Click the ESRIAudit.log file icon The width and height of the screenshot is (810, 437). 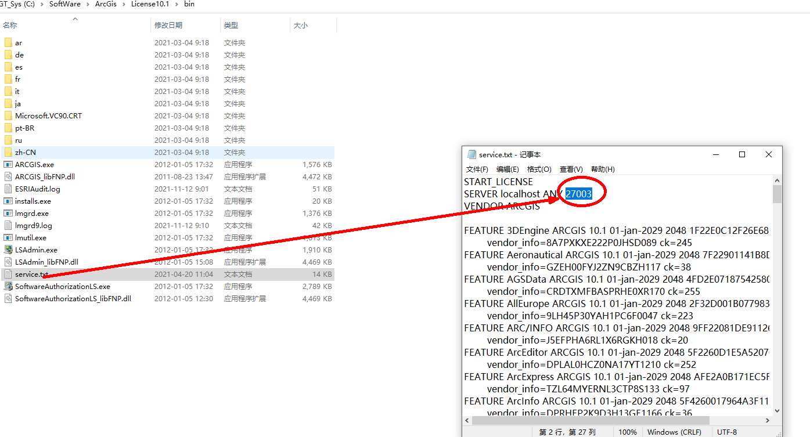8,189
